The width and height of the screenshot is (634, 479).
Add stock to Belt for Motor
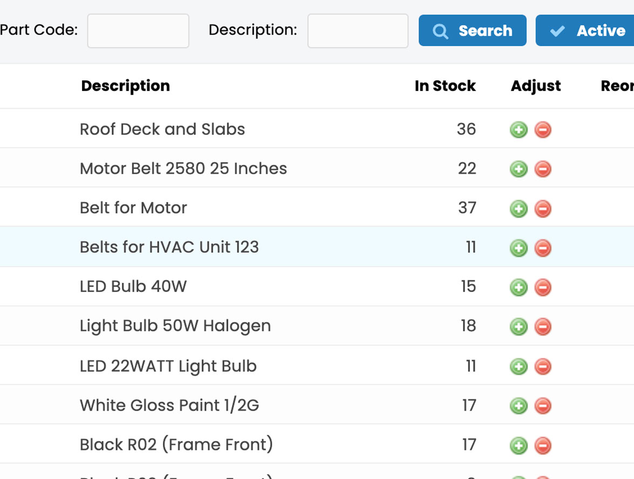pyautogui.click(x=518, y=209)
